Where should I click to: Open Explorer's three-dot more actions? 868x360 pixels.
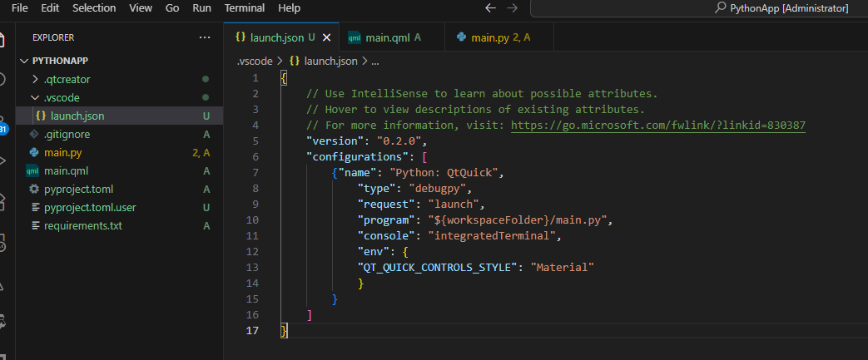coord(204,37)
